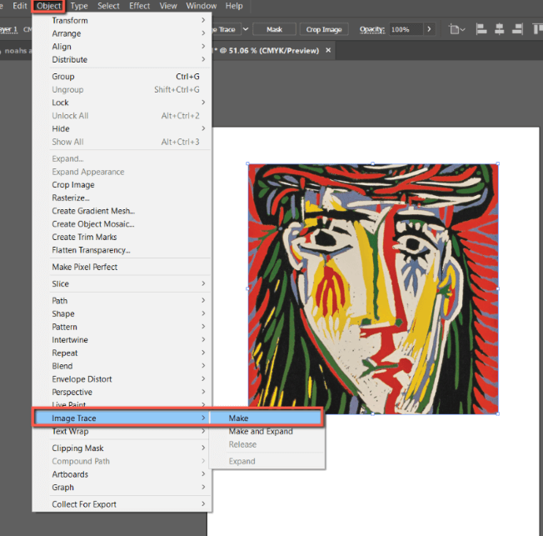This screenshot has width=543, height=536.
Task: Open the Image Trace preset dropdown arrow
Action: (x=246, y=29)
